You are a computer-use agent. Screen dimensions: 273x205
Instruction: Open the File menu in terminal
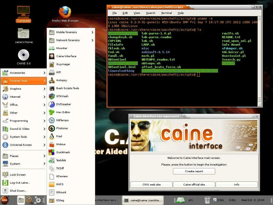[x=114, y=13]
